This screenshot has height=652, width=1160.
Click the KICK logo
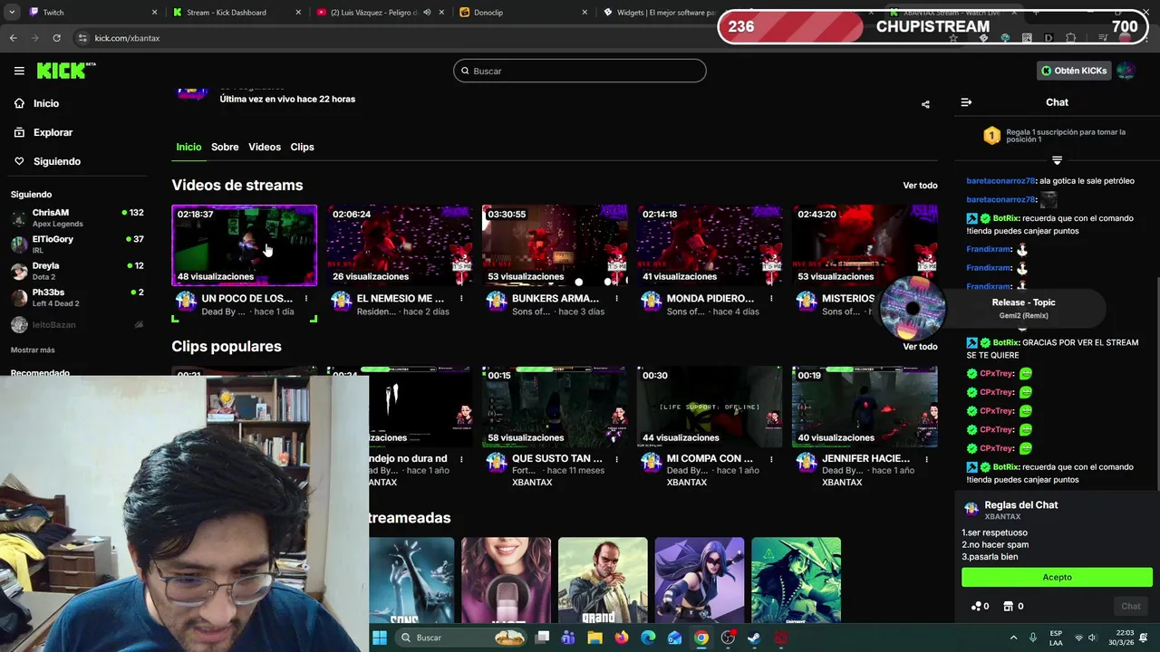(x=65, y=71)
